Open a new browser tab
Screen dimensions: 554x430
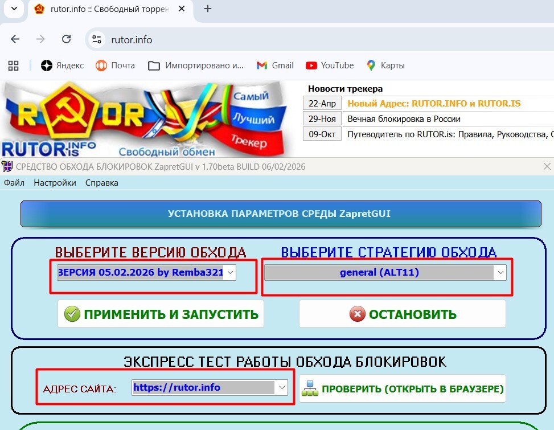click(x=208, y=9)
